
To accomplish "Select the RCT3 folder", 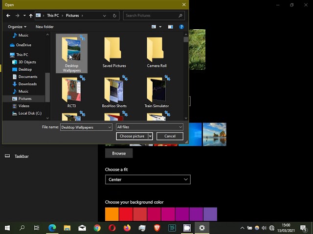I will [72, 92].
